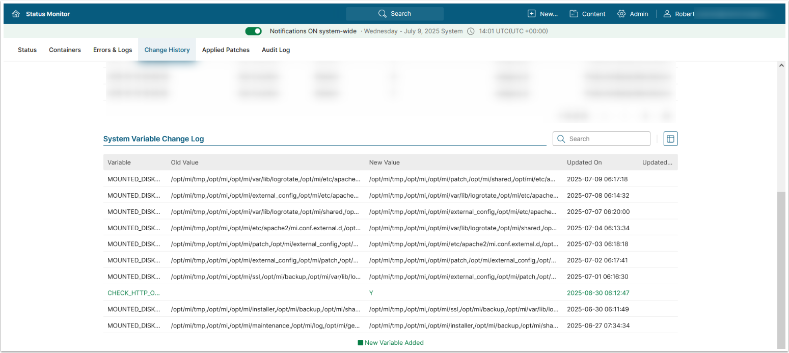Go to Errors & Logs tab
The image size is (789, 353).
point(113,50)
